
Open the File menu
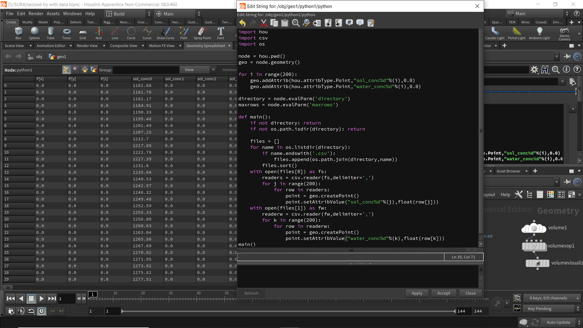tap(10, 14)
